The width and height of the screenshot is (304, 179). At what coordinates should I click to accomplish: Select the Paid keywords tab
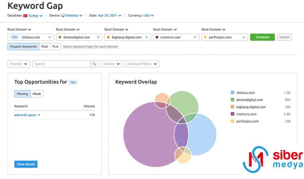45,47
